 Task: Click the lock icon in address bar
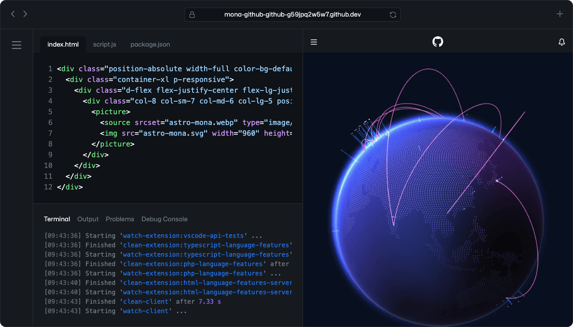192,14
